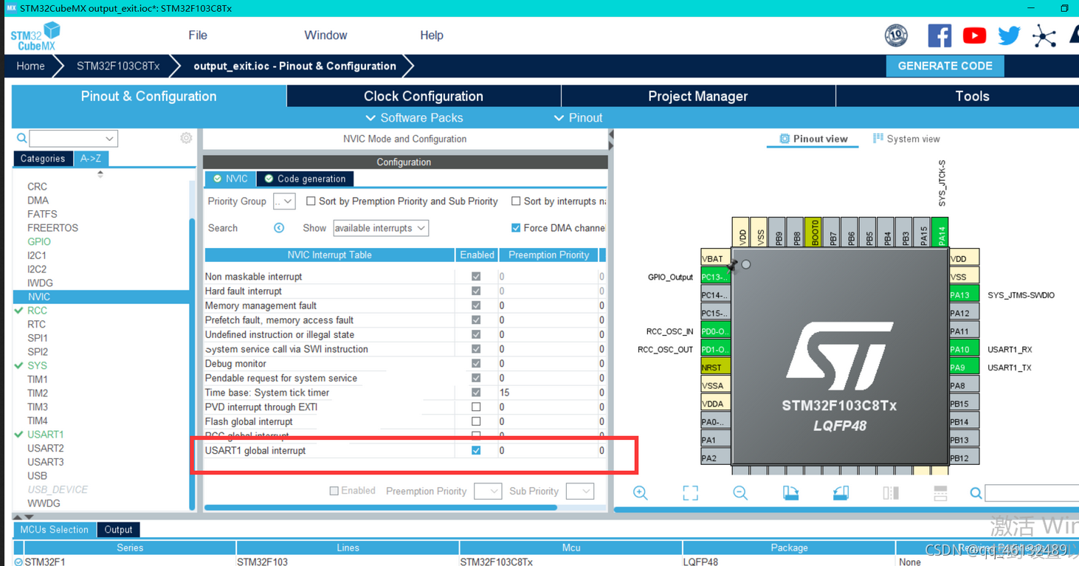This screenshot has height=566, width=1079.
Task: Expand the Pinout dropdown menu
Action: tap(578, 118)
